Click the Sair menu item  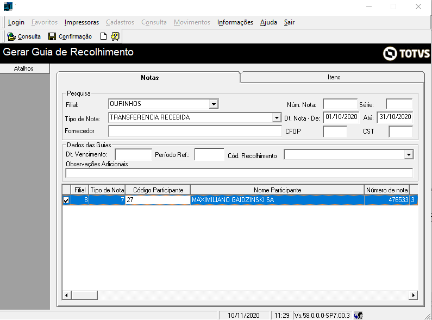[289, 22]
